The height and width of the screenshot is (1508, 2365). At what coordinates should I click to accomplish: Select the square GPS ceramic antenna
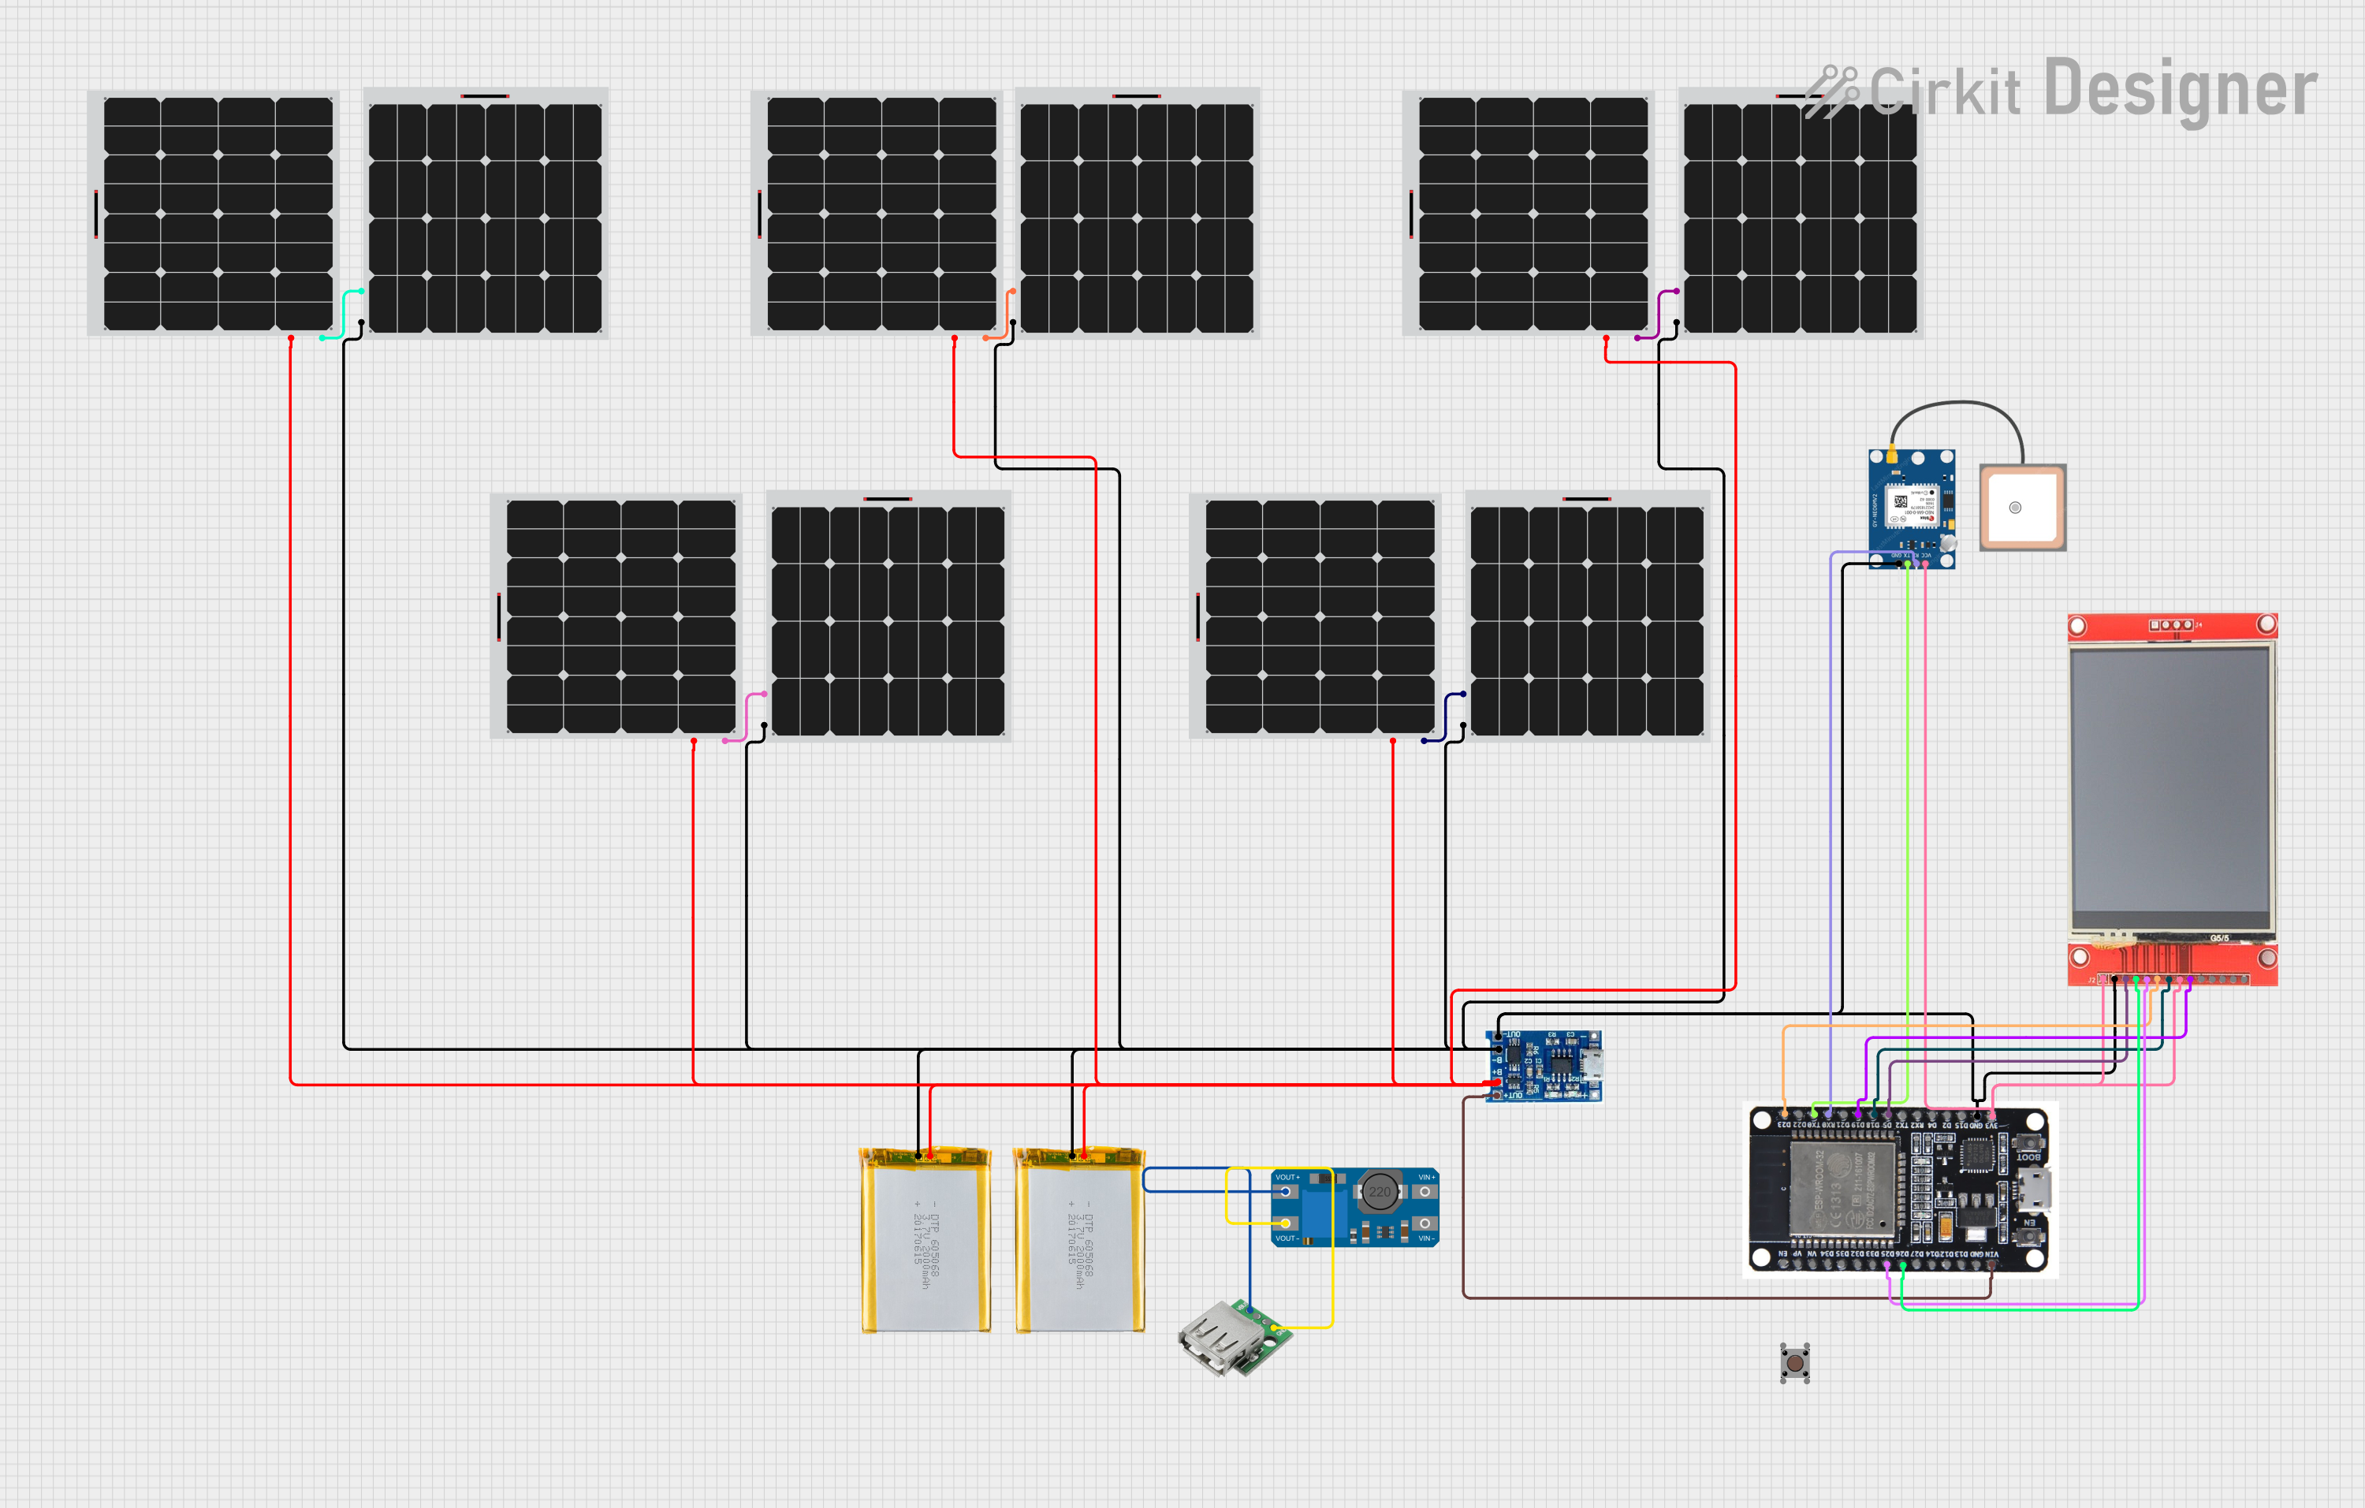2022,508
